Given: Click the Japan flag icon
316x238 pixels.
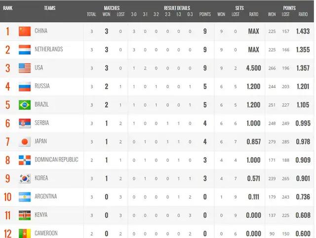Looking at the screenshot, I should point(25,142).
